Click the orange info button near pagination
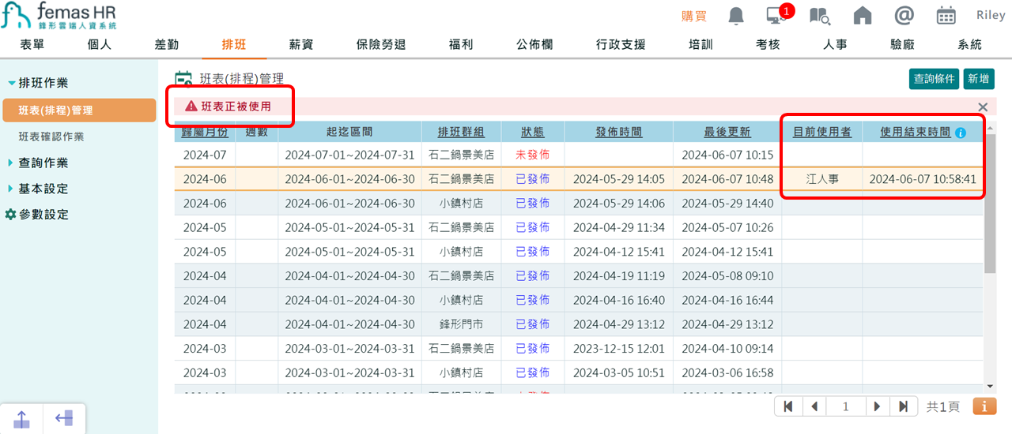1012x434 pixels. tap(984, 406)
